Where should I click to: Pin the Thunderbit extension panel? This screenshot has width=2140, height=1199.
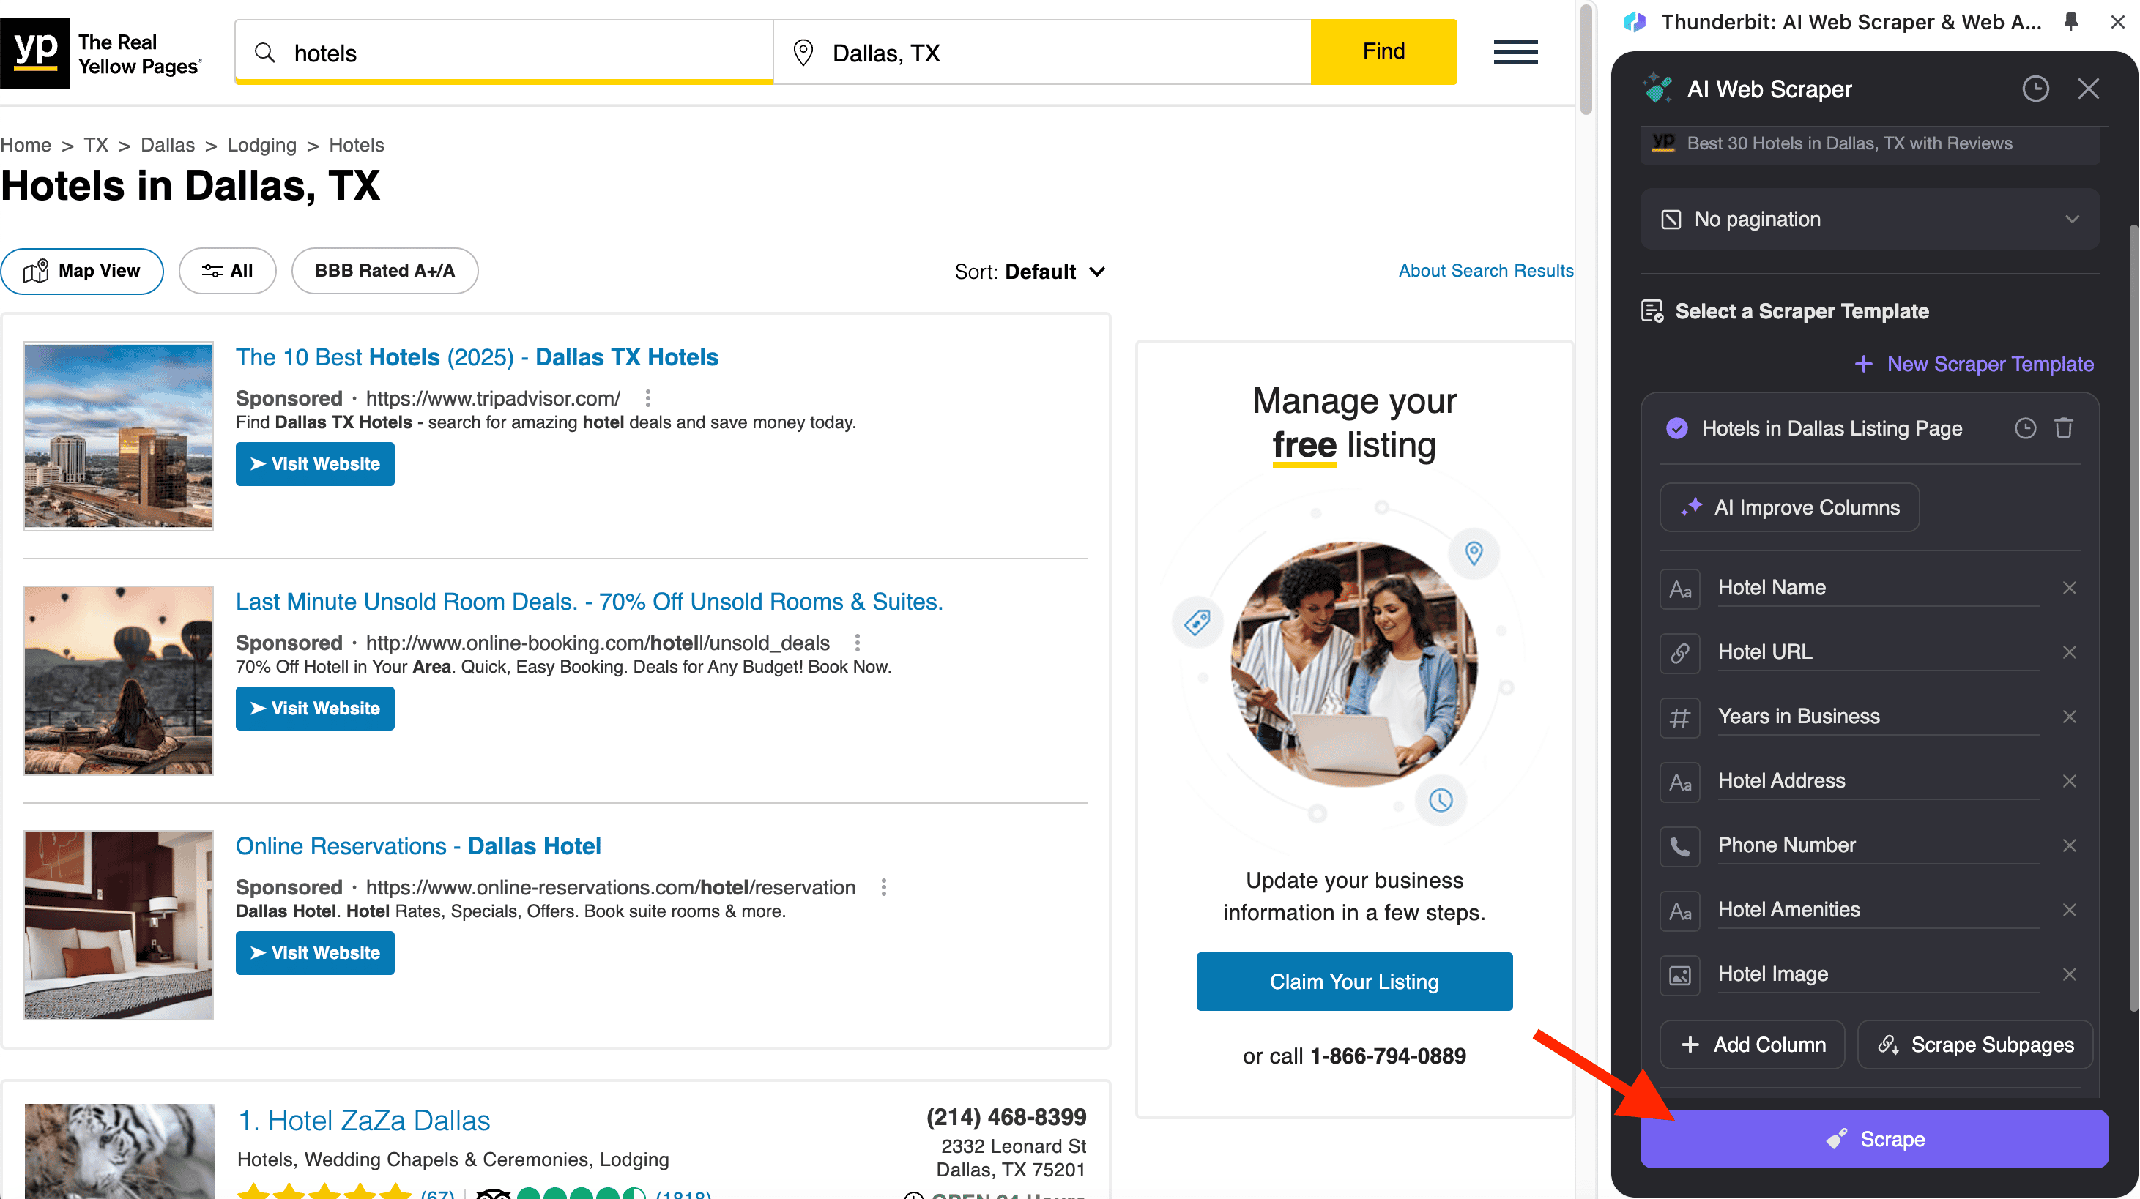tap(2071, 23)
